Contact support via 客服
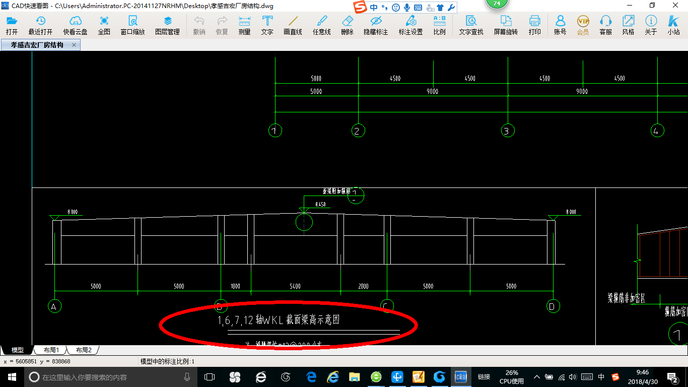The height and width of the screenshot is (387, 688). [x=605, y=25]
